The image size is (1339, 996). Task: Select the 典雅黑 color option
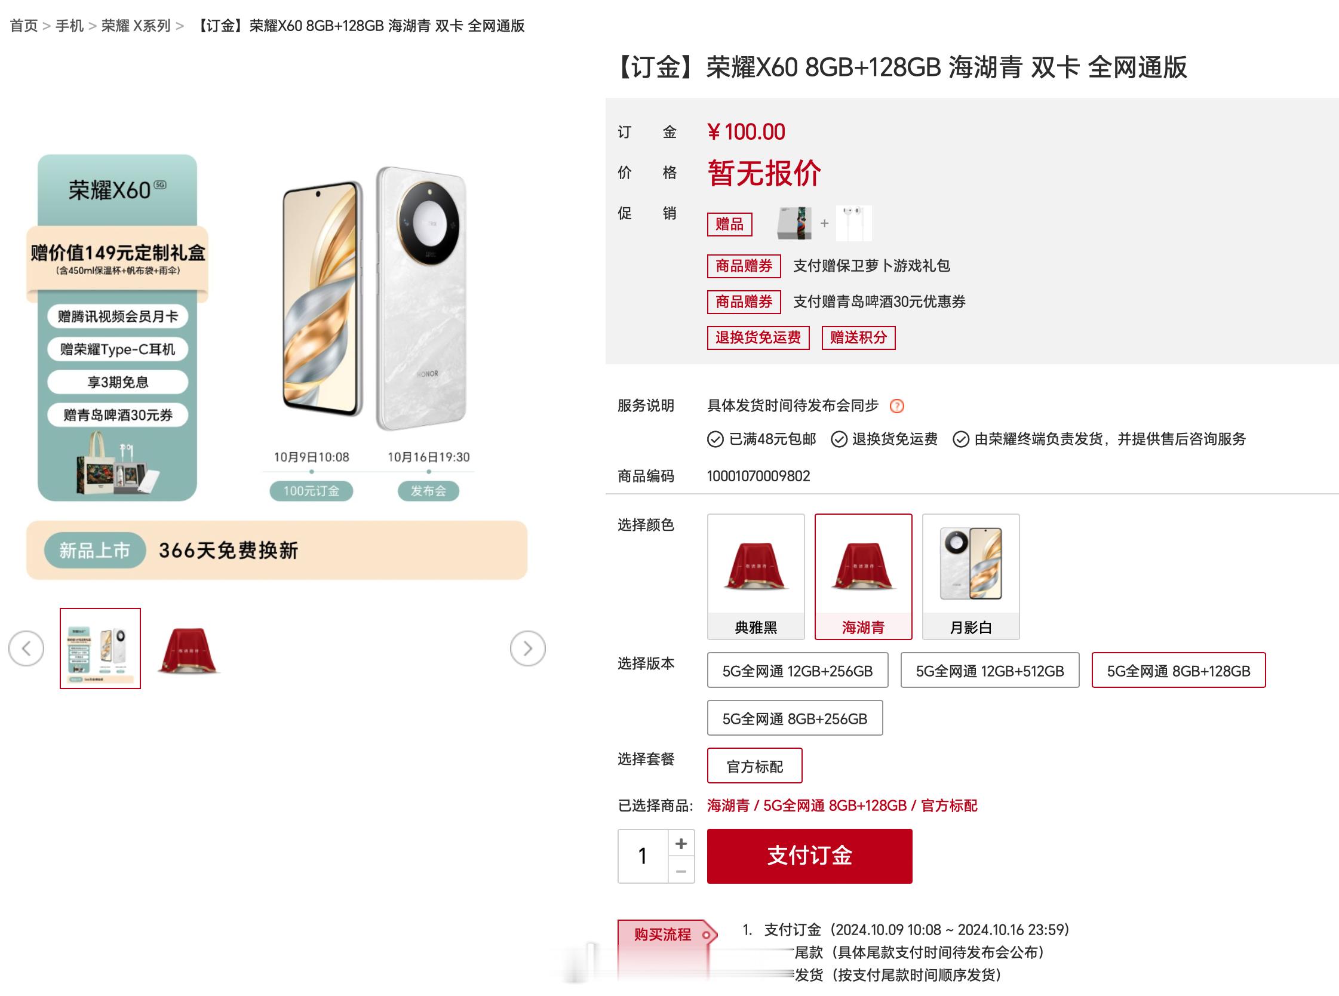756,576
